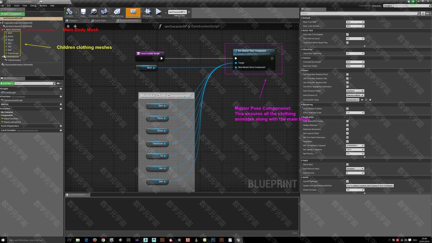Viewport: 432px width, 243px height.
Task: Open Spawn Collision Handling Method dropdown
Action: [x=370, y=186]
